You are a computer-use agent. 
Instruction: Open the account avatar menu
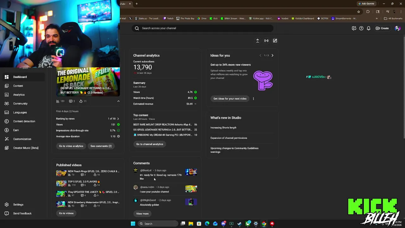[x=398, y=28]
